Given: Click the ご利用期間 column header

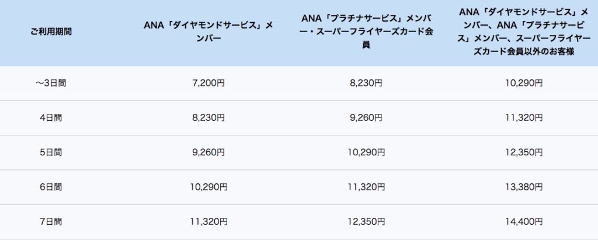Looking at the screenshot, I should click(x=51, y=32).
